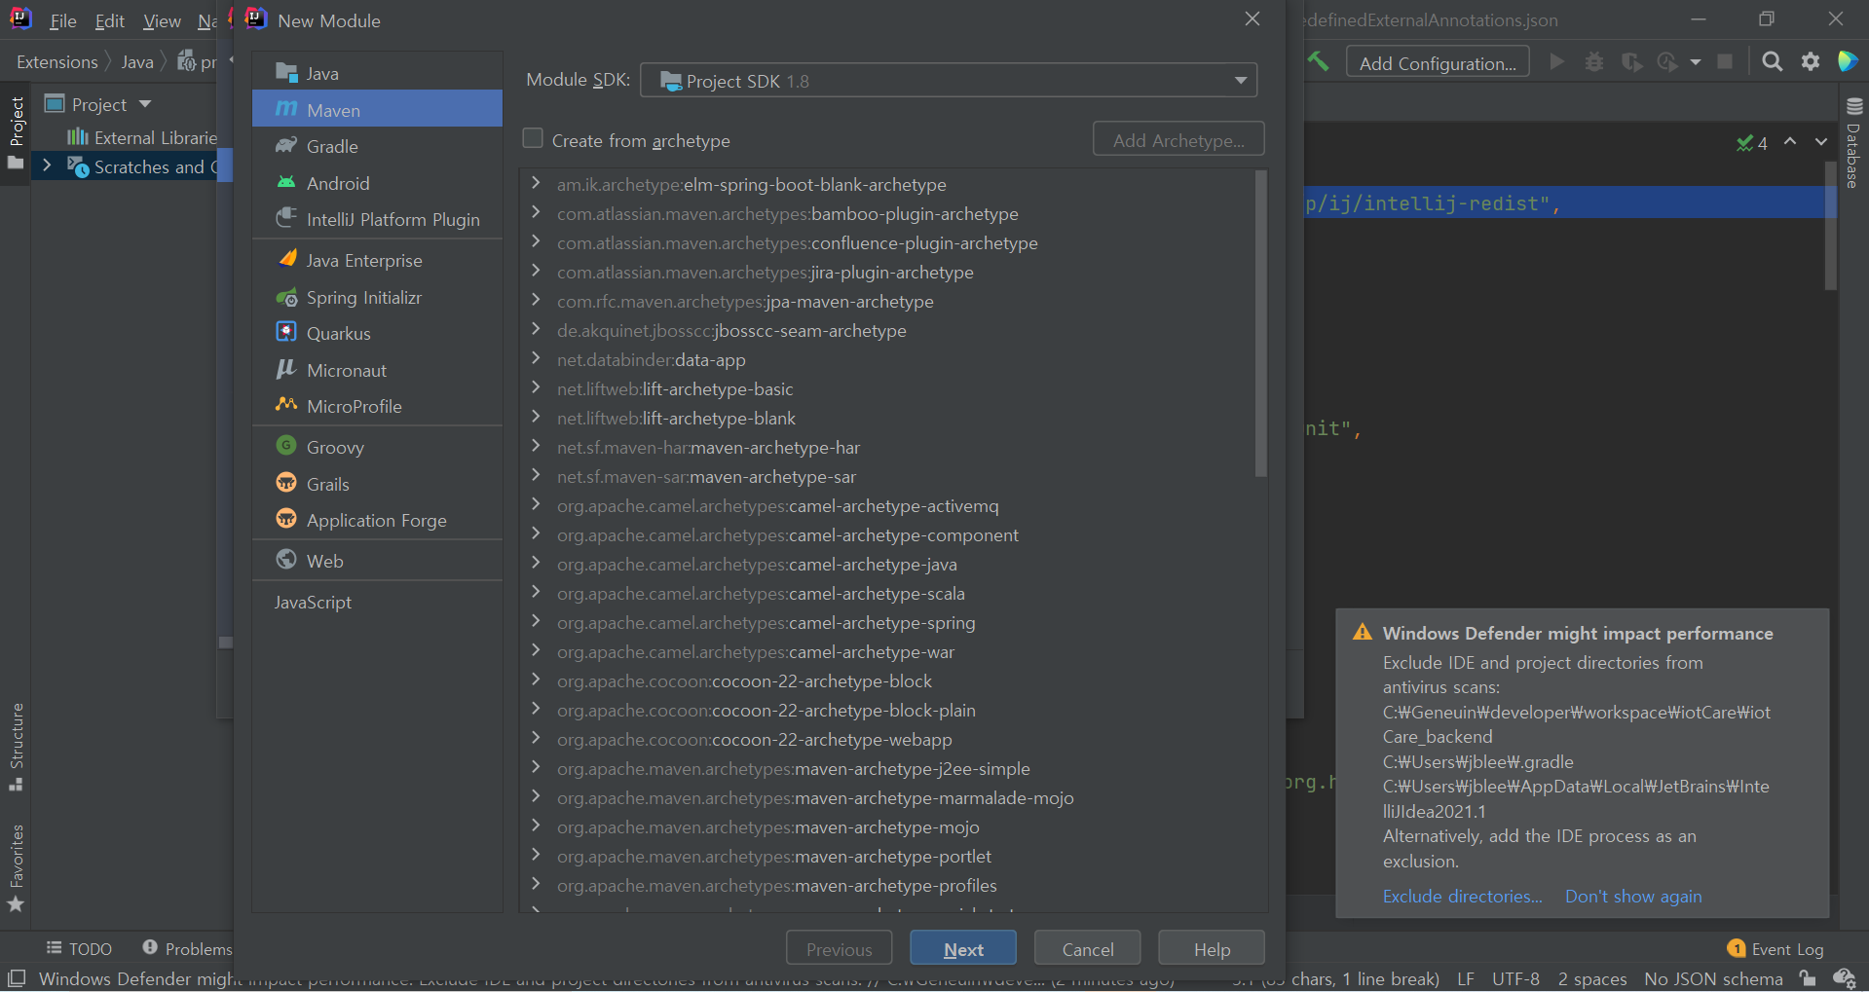Open the Database tool window
The image size is (1869, 992).
(x=1853, y=142)
